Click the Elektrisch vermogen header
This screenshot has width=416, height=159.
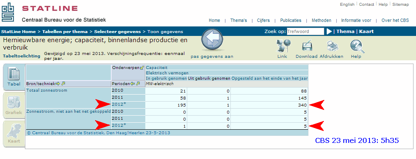(167, 73)
